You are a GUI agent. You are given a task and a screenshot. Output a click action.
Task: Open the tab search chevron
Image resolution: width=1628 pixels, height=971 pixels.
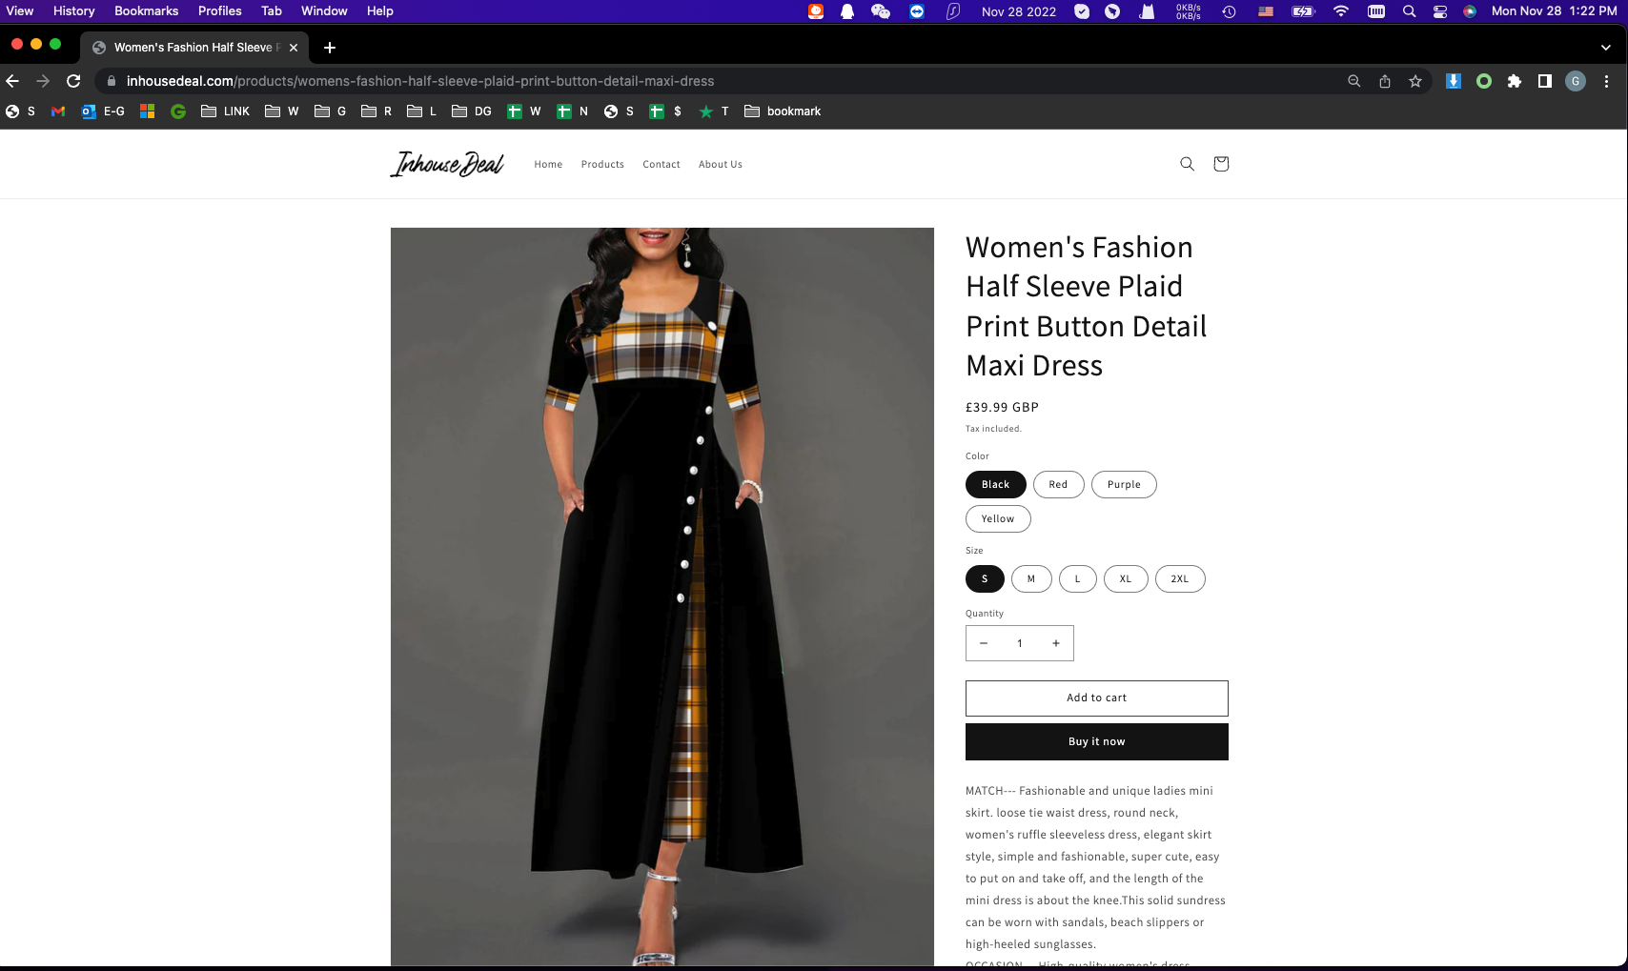[1606, 48]
